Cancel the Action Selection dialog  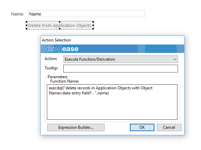(x=169, y=127)
